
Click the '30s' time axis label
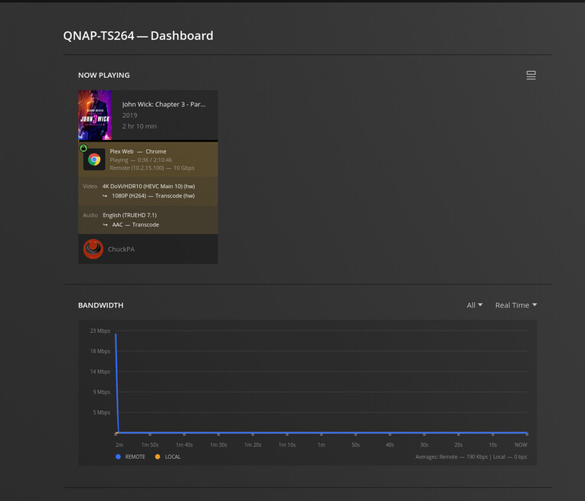click(x=424, y=444)
